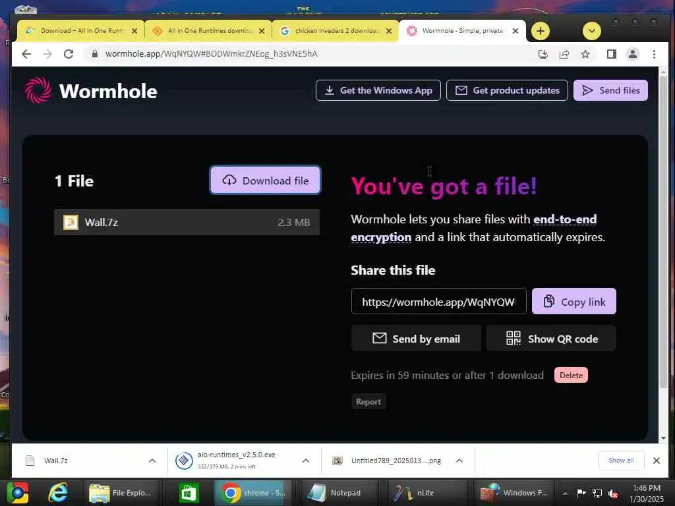The image size is (675, 506).
Task: Open install app icon in address bar
Action: coord(543,54)
